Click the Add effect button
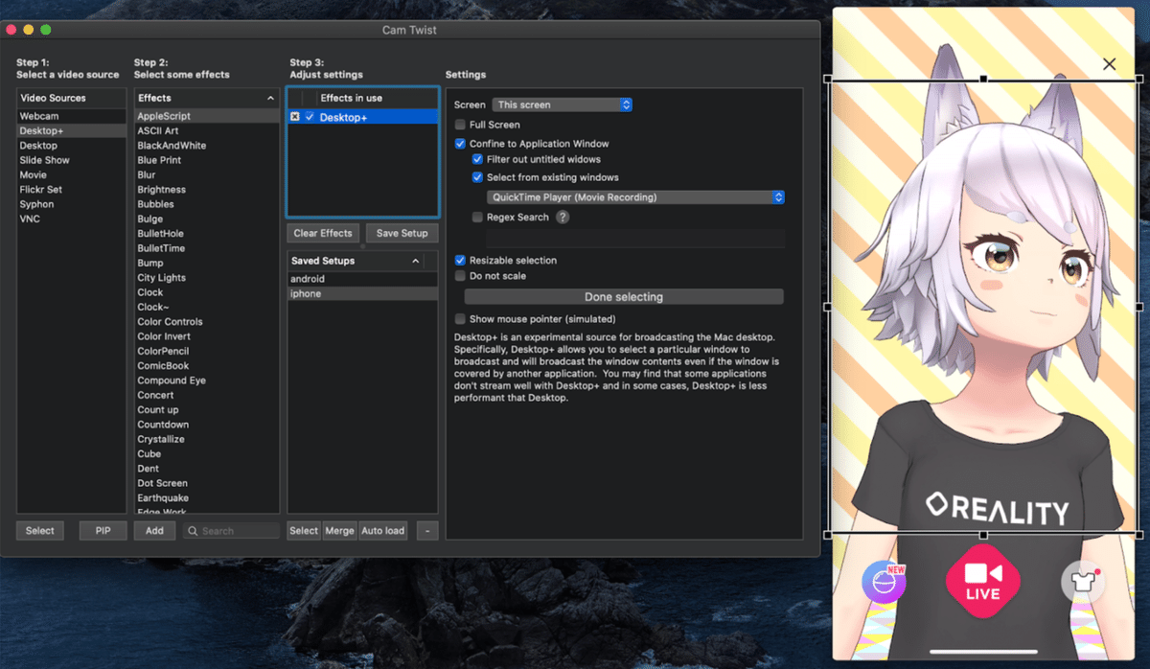Image resolution: width=1150 pixels, height=669 pixels. coord(154,531)
